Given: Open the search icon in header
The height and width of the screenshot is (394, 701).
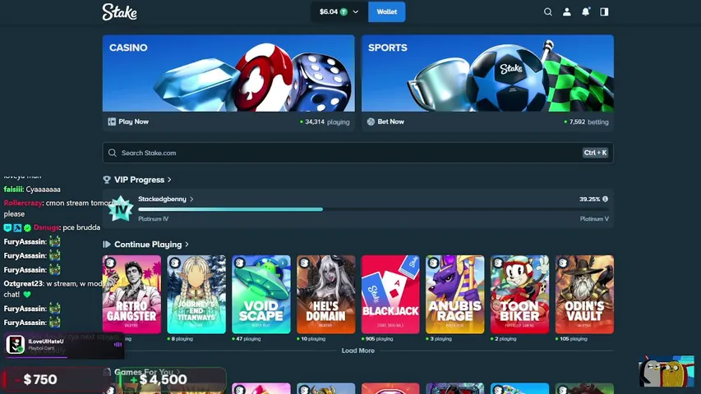Looking at the screenshot, I should click(x=547, y=12).
